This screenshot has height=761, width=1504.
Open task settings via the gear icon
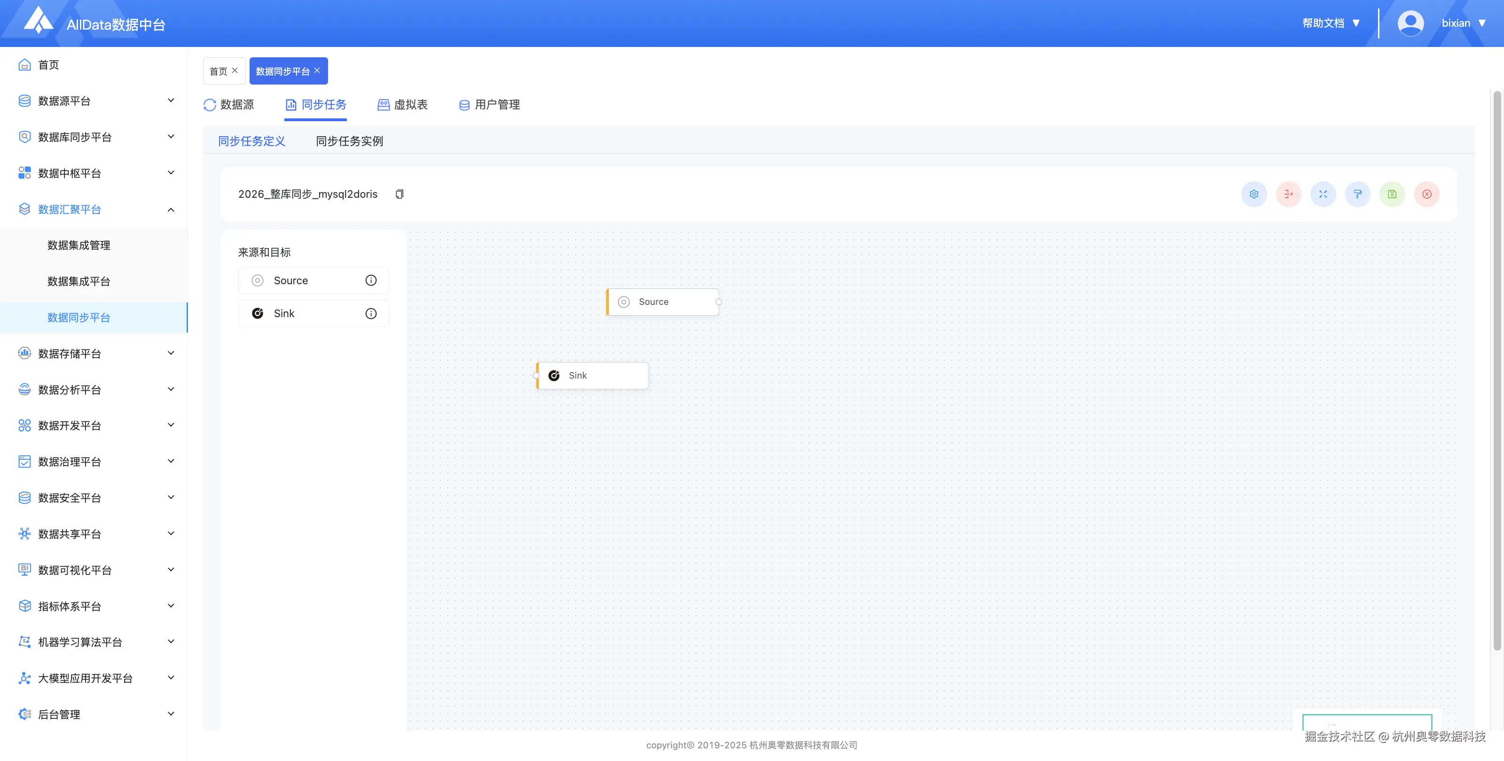click(1253, 194)
